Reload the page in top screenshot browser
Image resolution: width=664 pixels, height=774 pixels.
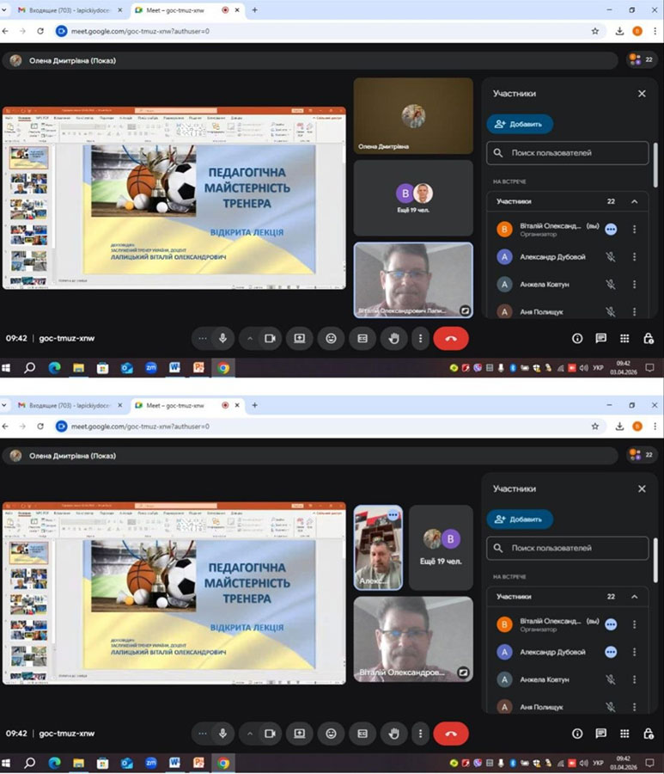(x=40, y=31)
